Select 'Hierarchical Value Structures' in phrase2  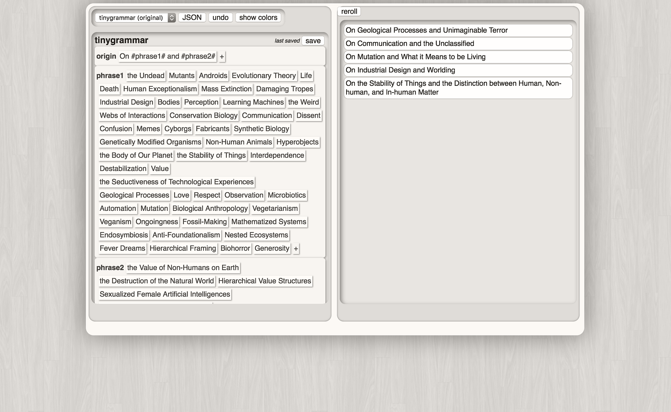pyautogui.click(x=264, y=281)
